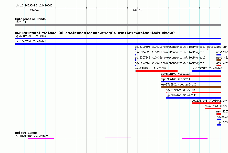The height and width of the screenshot is (153, 228).
Task: Click the blue gain bar under nsv1043744
Action: pyautogui.click(x=118, y=44)
